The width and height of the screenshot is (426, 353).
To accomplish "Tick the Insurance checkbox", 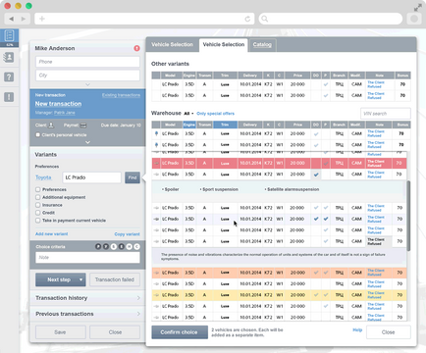I will (x=38, y=205).
